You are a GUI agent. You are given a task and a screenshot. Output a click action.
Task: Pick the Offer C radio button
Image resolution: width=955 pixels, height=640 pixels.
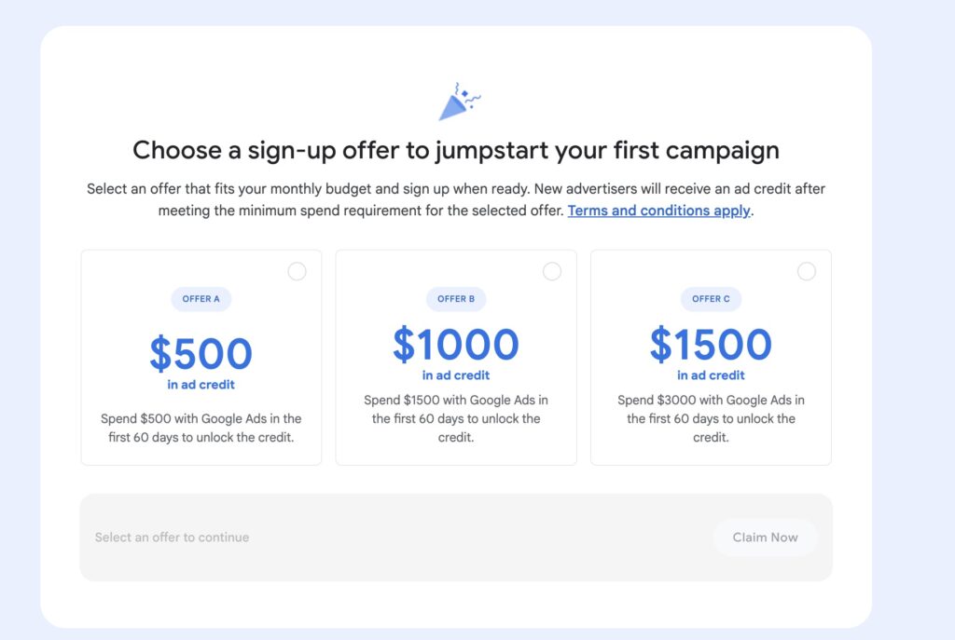click(x=807, y=271)
